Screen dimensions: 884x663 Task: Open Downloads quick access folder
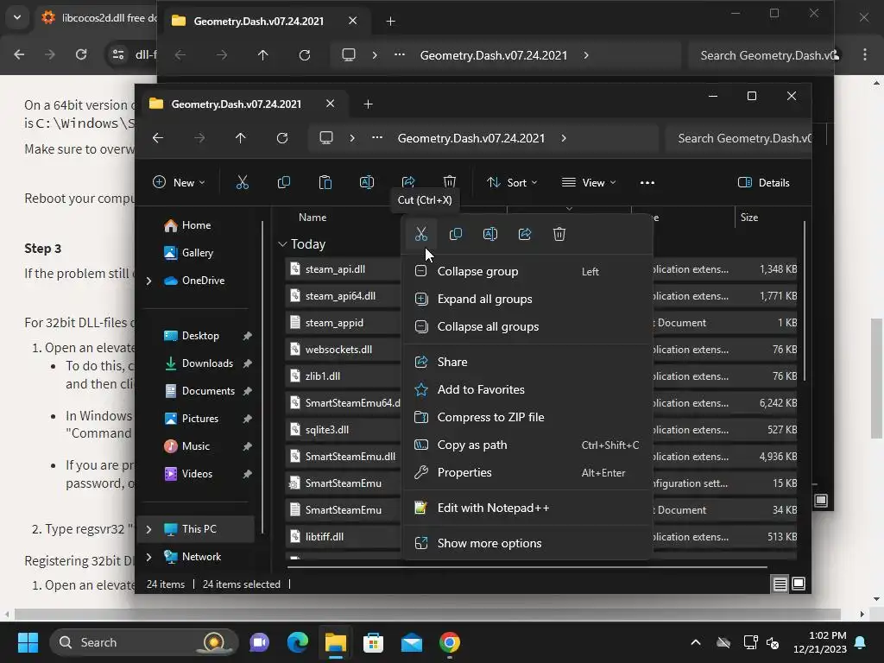point(207,363)
